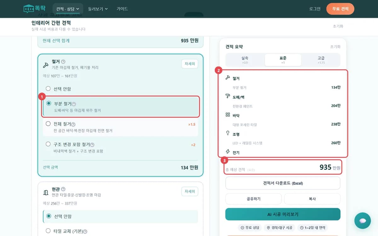
Task: Click the 똑딱 house logo
Action: point(34,9)
